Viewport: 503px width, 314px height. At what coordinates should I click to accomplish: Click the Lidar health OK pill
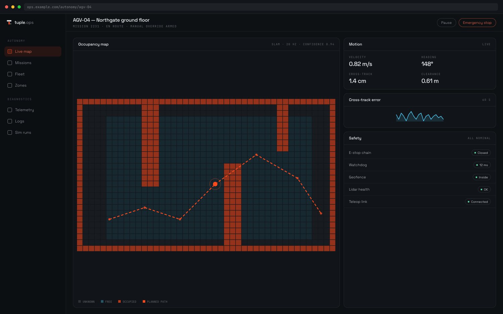[x=484, y=189]
